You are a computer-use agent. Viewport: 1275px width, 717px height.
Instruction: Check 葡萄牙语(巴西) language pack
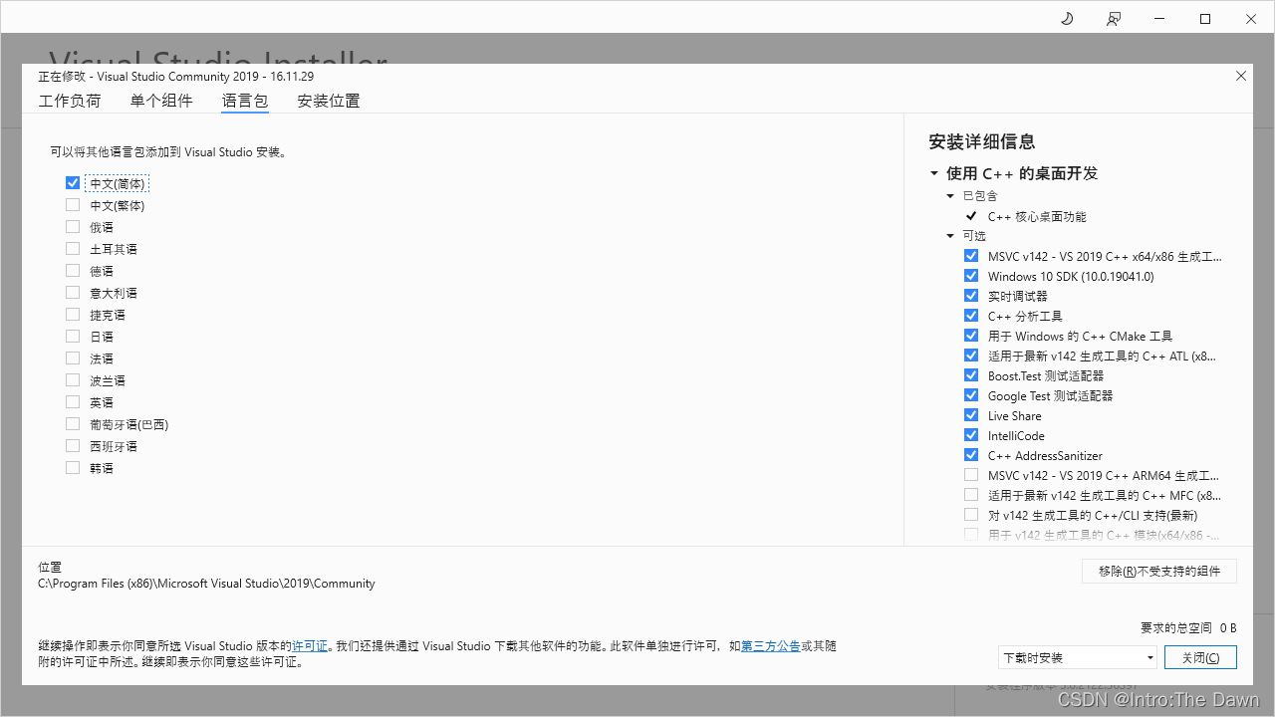click(73, 424)
